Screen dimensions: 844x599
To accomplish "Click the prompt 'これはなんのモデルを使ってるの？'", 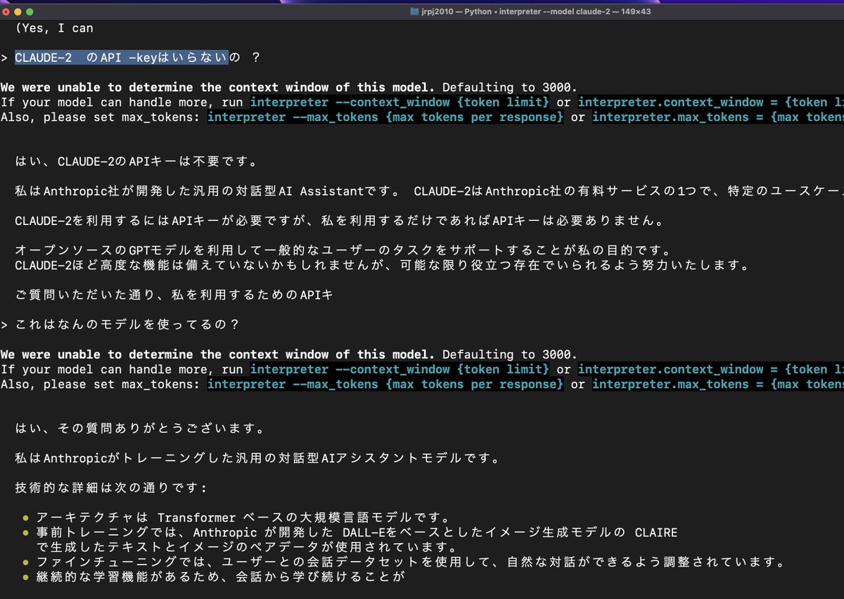I will [127, 325].
